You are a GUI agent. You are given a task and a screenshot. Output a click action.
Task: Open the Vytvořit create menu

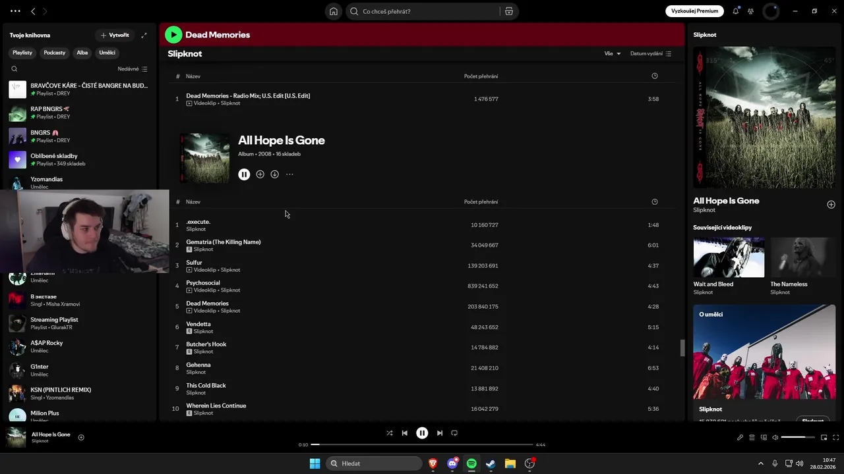[115, 35]
